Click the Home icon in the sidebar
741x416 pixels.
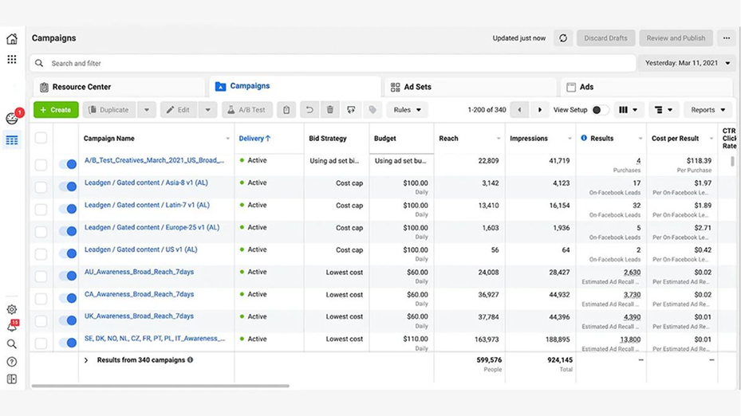tap(12, 39)
